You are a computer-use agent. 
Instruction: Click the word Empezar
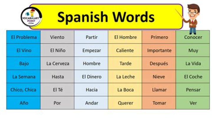92,50
